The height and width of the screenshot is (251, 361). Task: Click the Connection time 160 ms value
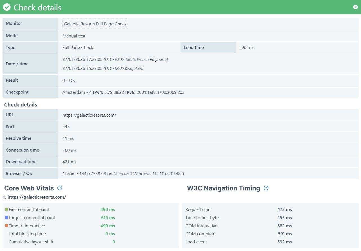click(69, 150)
